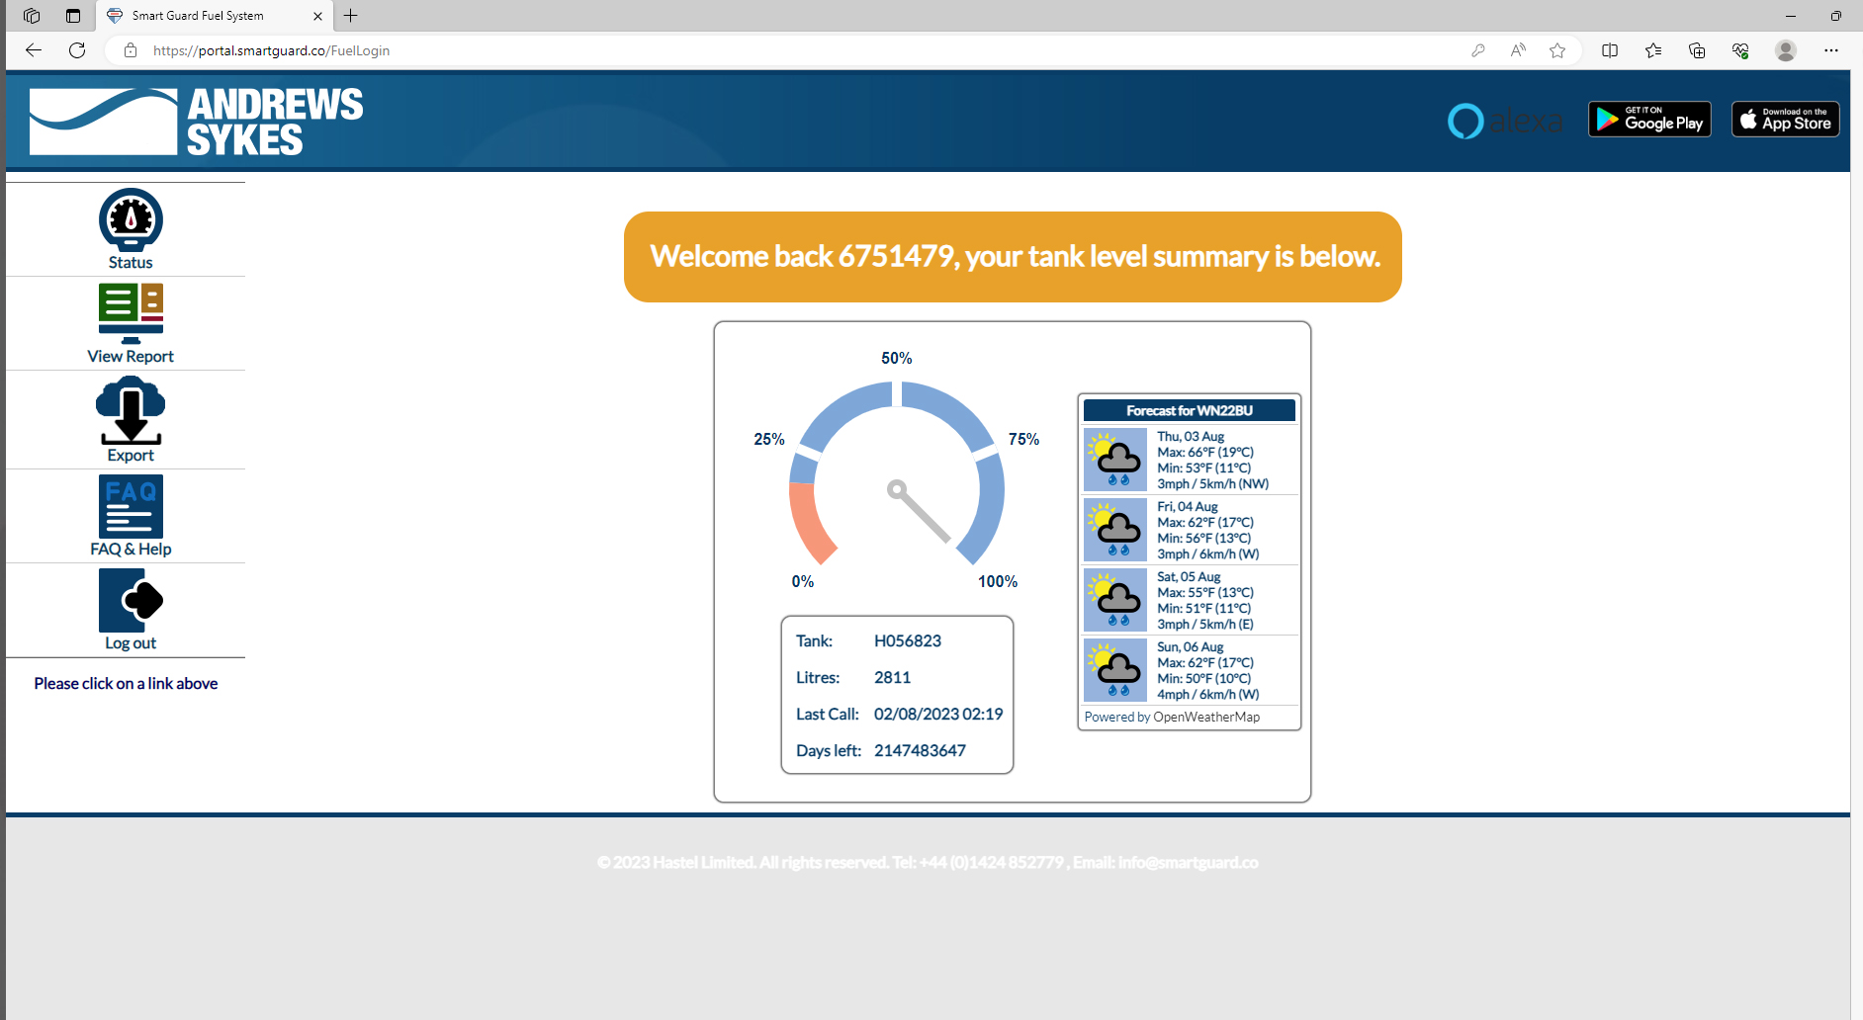Click the Export download icon
Screen dimensions: 1863x1020
click(130, 410)
